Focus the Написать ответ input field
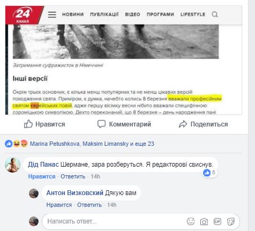The height and width of the screenshot is (231, 255). pyautogui.click(x=141, y=221)
